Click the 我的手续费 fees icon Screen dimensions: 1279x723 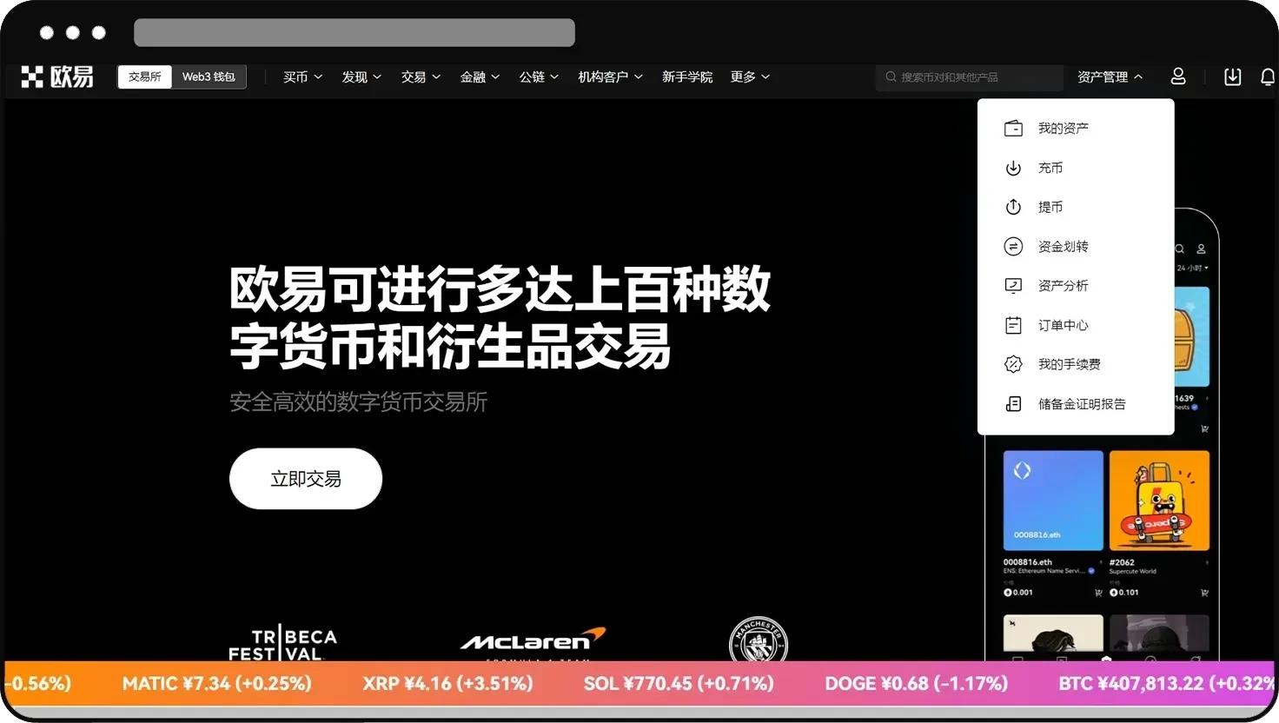tap(1013, 363)
